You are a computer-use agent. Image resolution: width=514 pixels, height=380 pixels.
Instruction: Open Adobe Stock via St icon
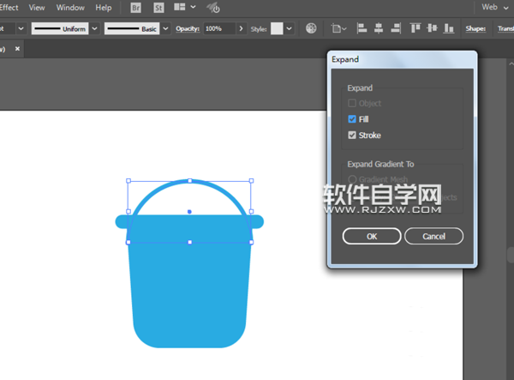tap(158, 8)
